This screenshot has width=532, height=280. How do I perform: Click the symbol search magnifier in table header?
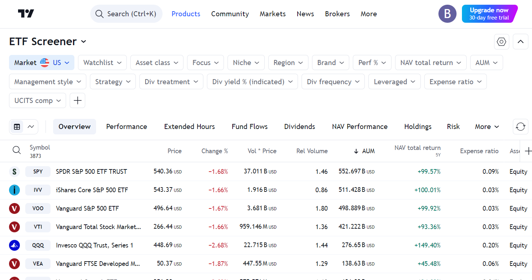pos(17,150)
